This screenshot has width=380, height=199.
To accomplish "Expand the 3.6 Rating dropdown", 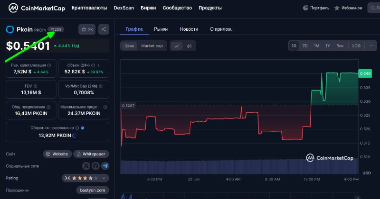I will [x=104, y=178].
